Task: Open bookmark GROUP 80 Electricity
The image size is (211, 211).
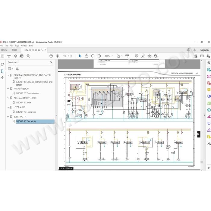Action: (26, 121)
